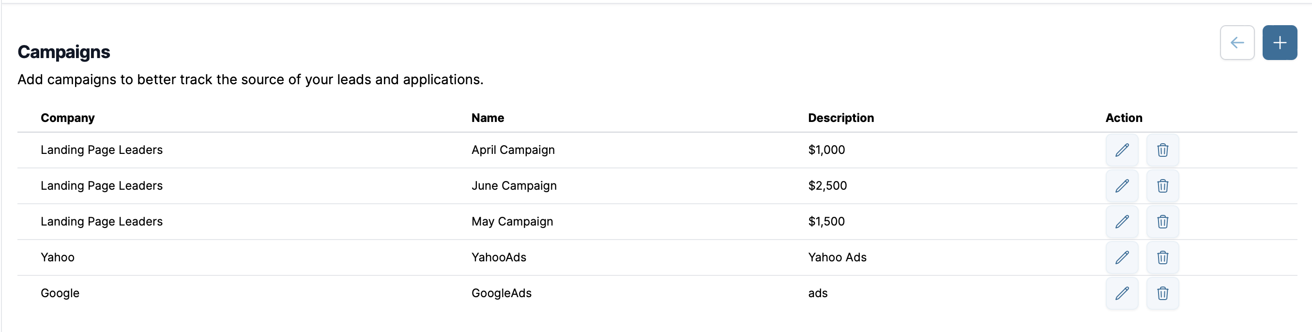
Task: Edit the April Campaign row
Action: (x=1122, y=150)
